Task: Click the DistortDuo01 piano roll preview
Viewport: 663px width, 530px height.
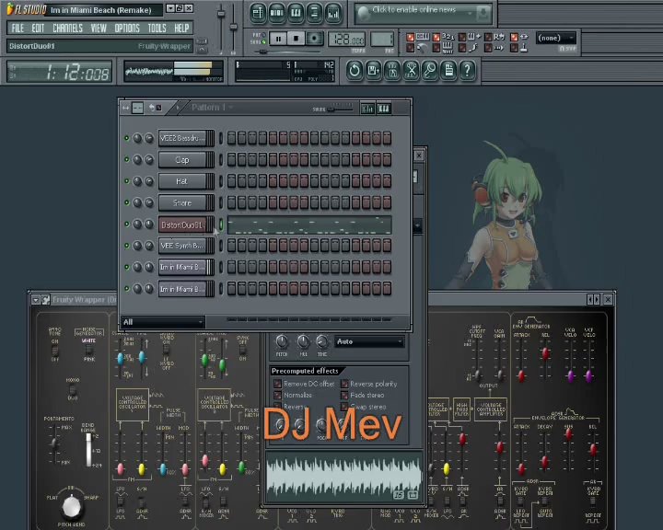Action: [x=309, y=225]
